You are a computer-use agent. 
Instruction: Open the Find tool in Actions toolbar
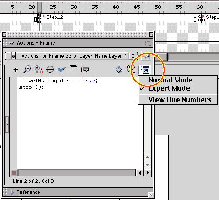27,70
